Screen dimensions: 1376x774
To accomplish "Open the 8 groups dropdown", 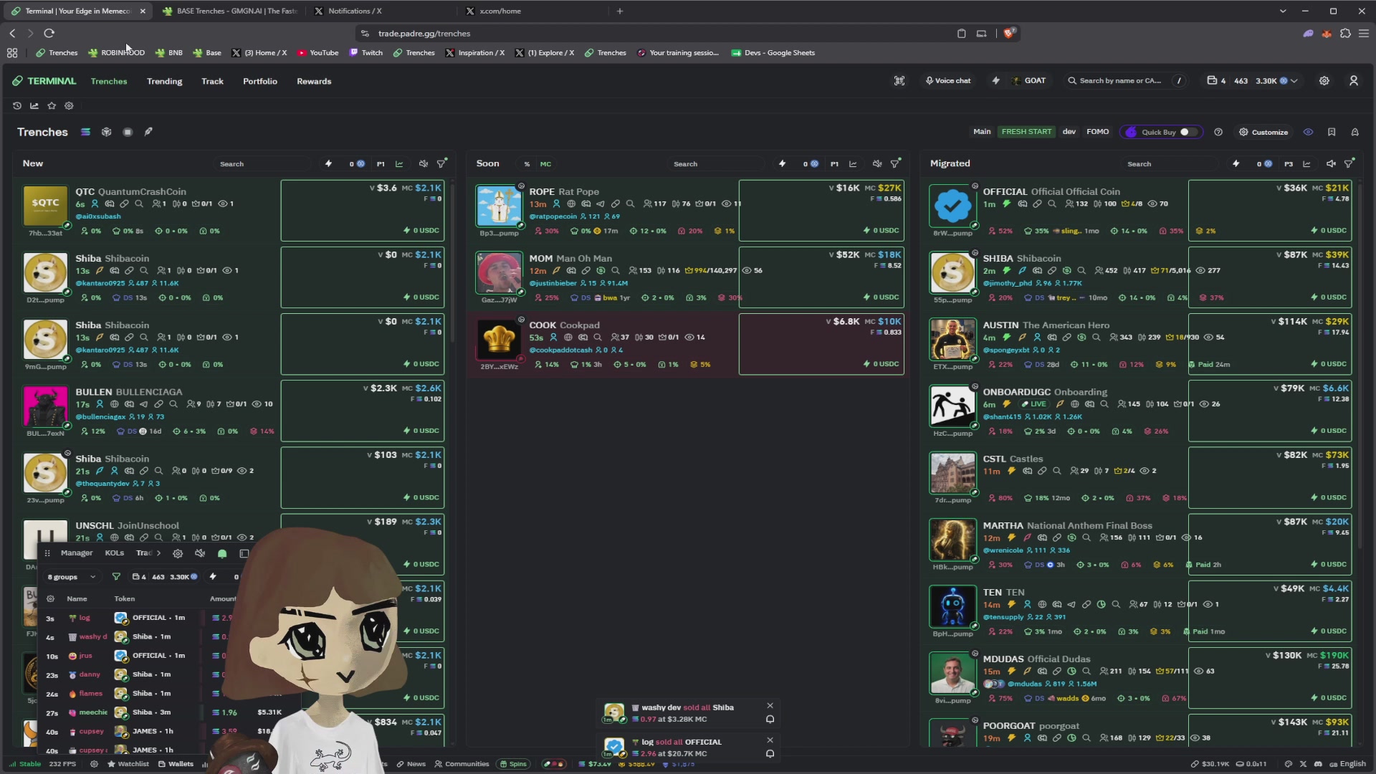I will pyautogui.click(x=71, y=577).
